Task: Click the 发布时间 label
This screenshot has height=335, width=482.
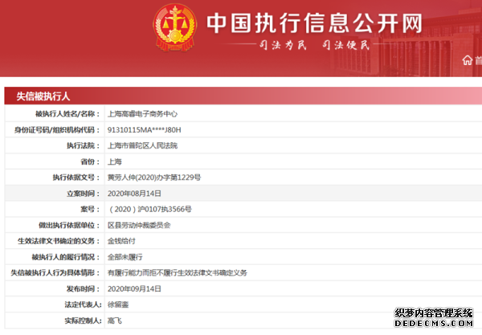Action: click(84, 289)
